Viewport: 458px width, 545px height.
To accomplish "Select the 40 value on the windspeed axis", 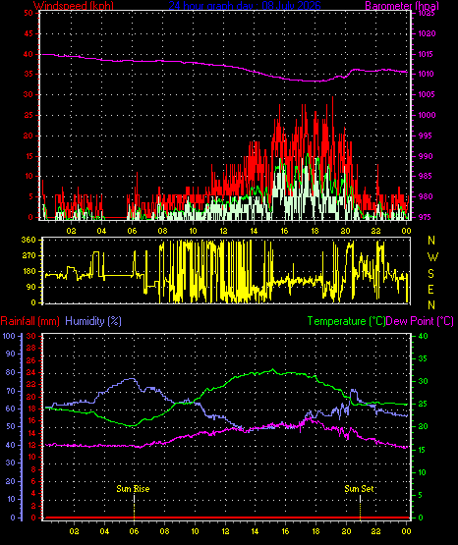I will pyautogui.click(x=29, y=54).
